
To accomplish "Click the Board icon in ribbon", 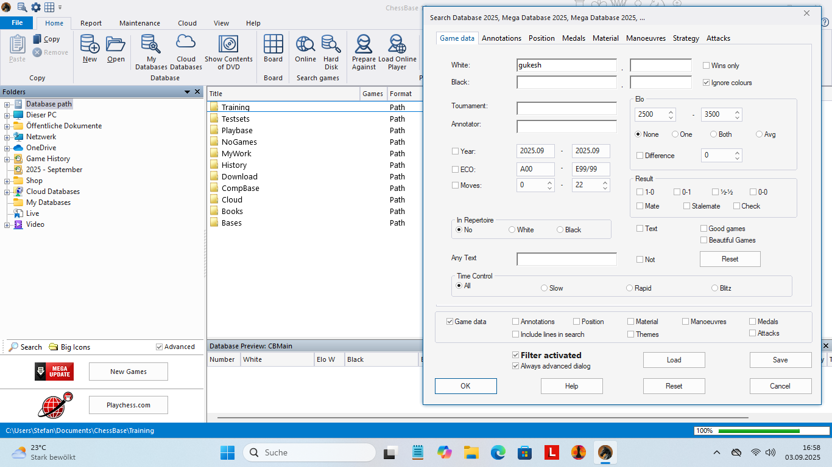I will click(x=273, y=49).
